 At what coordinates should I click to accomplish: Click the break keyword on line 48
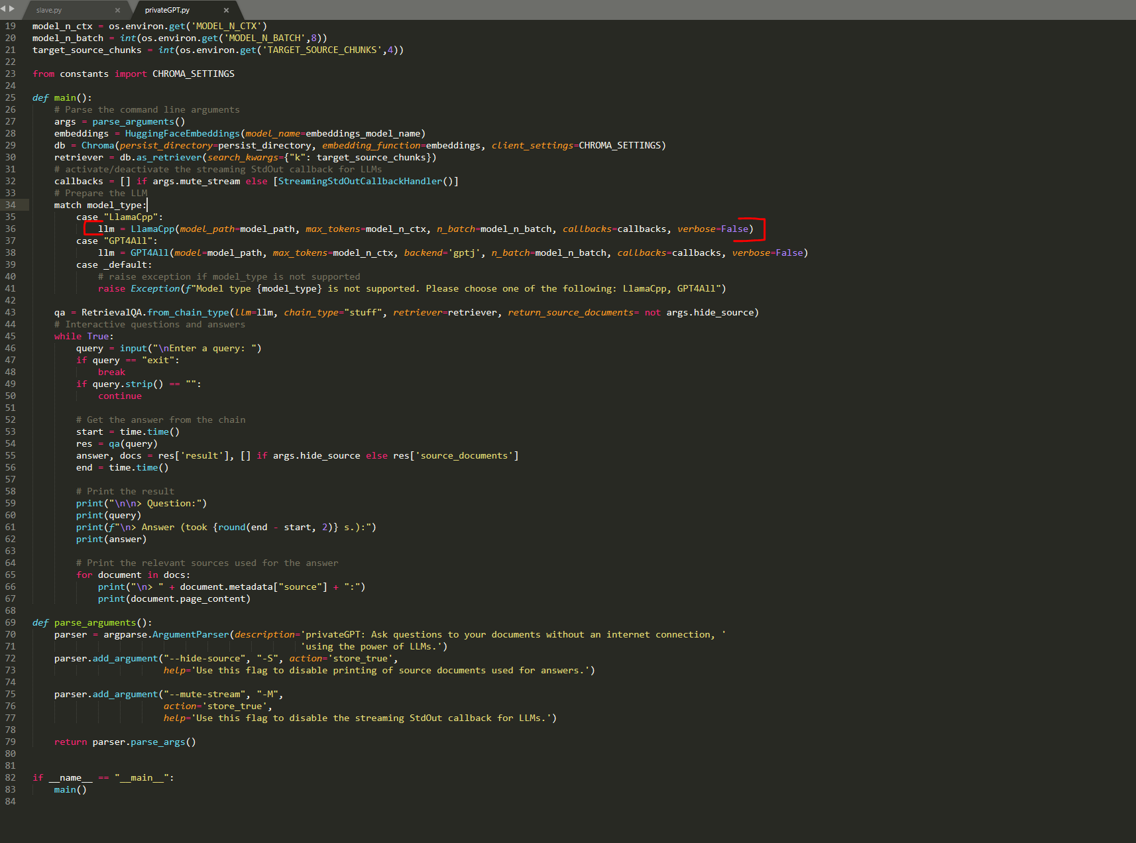coord(111,372)
